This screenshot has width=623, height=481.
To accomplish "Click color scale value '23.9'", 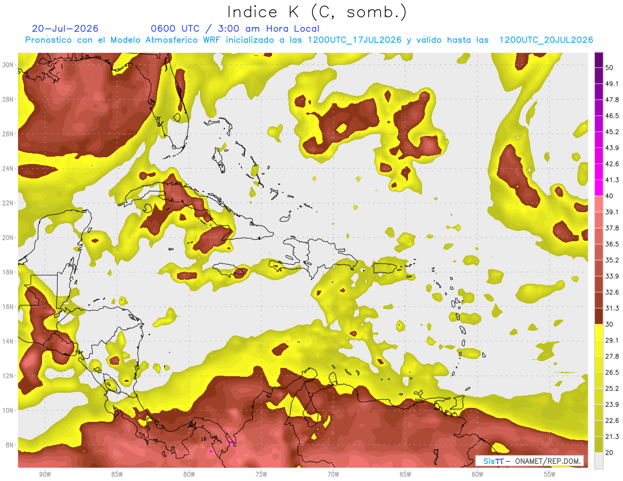I will coord(612,404).
